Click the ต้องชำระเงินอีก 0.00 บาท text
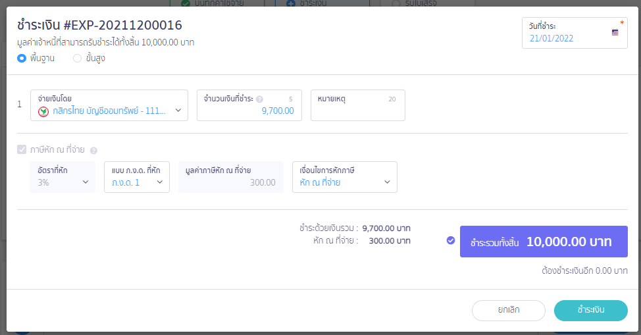Screen dimensions: 641x335 (x=584, y=271)
